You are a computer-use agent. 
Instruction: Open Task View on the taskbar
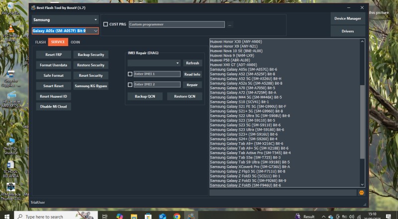click(x=104, y=217)
